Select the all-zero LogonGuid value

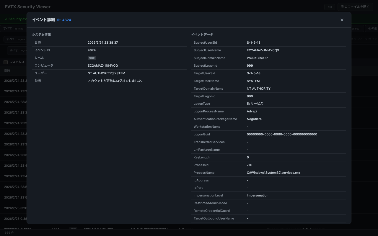pyautogui.click(x=282, y=134)
